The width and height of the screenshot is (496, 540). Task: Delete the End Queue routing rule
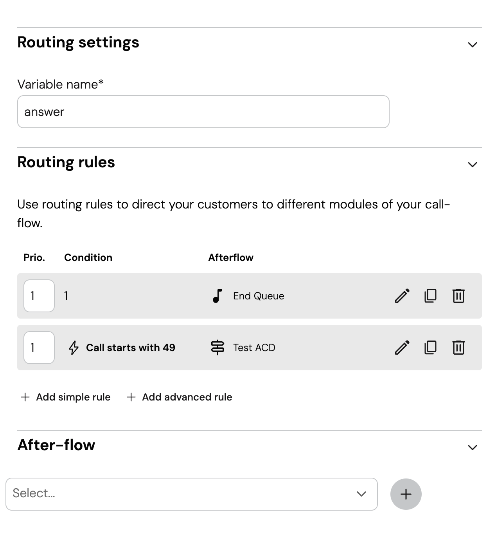(x=458, y=296)
